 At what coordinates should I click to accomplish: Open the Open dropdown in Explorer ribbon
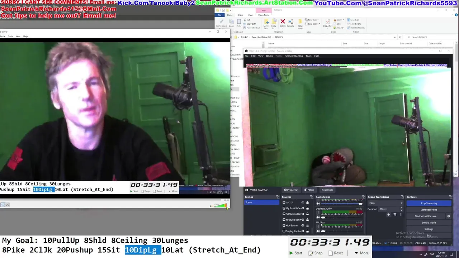(339, 20)
